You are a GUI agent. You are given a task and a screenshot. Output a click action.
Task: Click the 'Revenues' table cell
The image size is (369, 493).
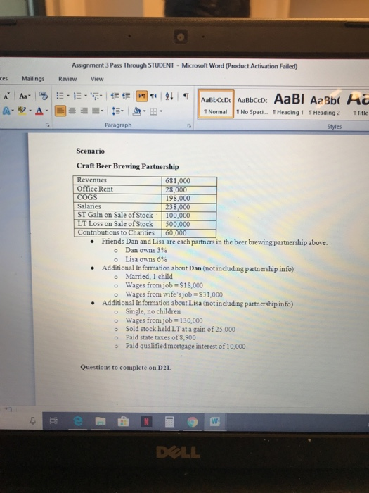pos(117,180)
